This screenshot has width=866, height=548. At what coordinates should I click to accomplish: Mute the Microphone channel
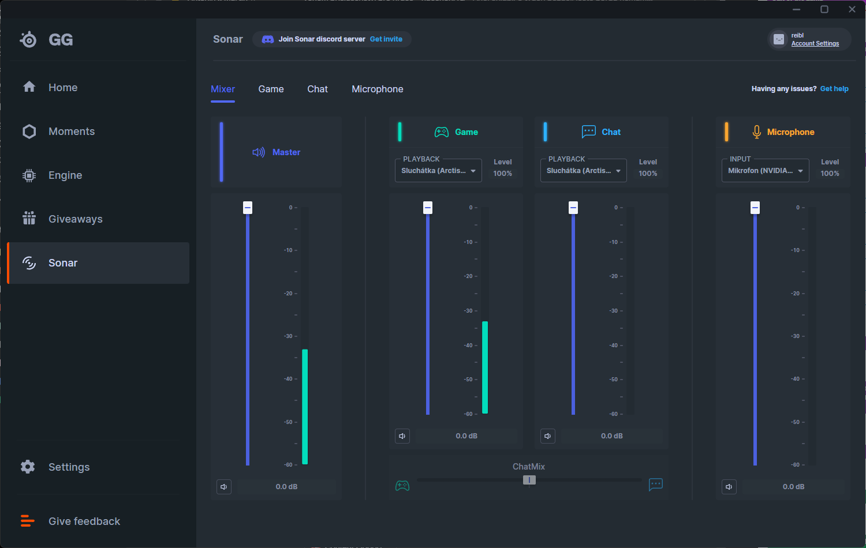pyautogui.click(x=729, y=487)
